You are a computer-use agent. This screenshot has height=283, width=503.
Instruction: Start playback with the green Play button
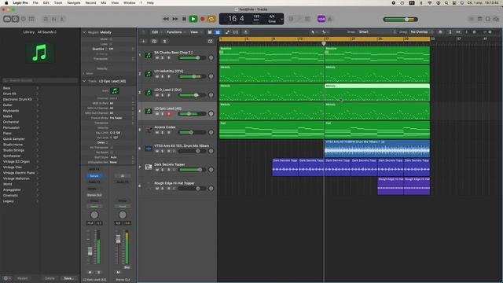click(x=193, y=19)
